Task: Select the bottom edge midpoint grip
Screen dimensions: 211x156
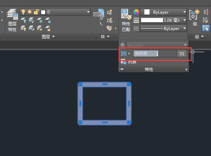Action: [x=105, y=122]
